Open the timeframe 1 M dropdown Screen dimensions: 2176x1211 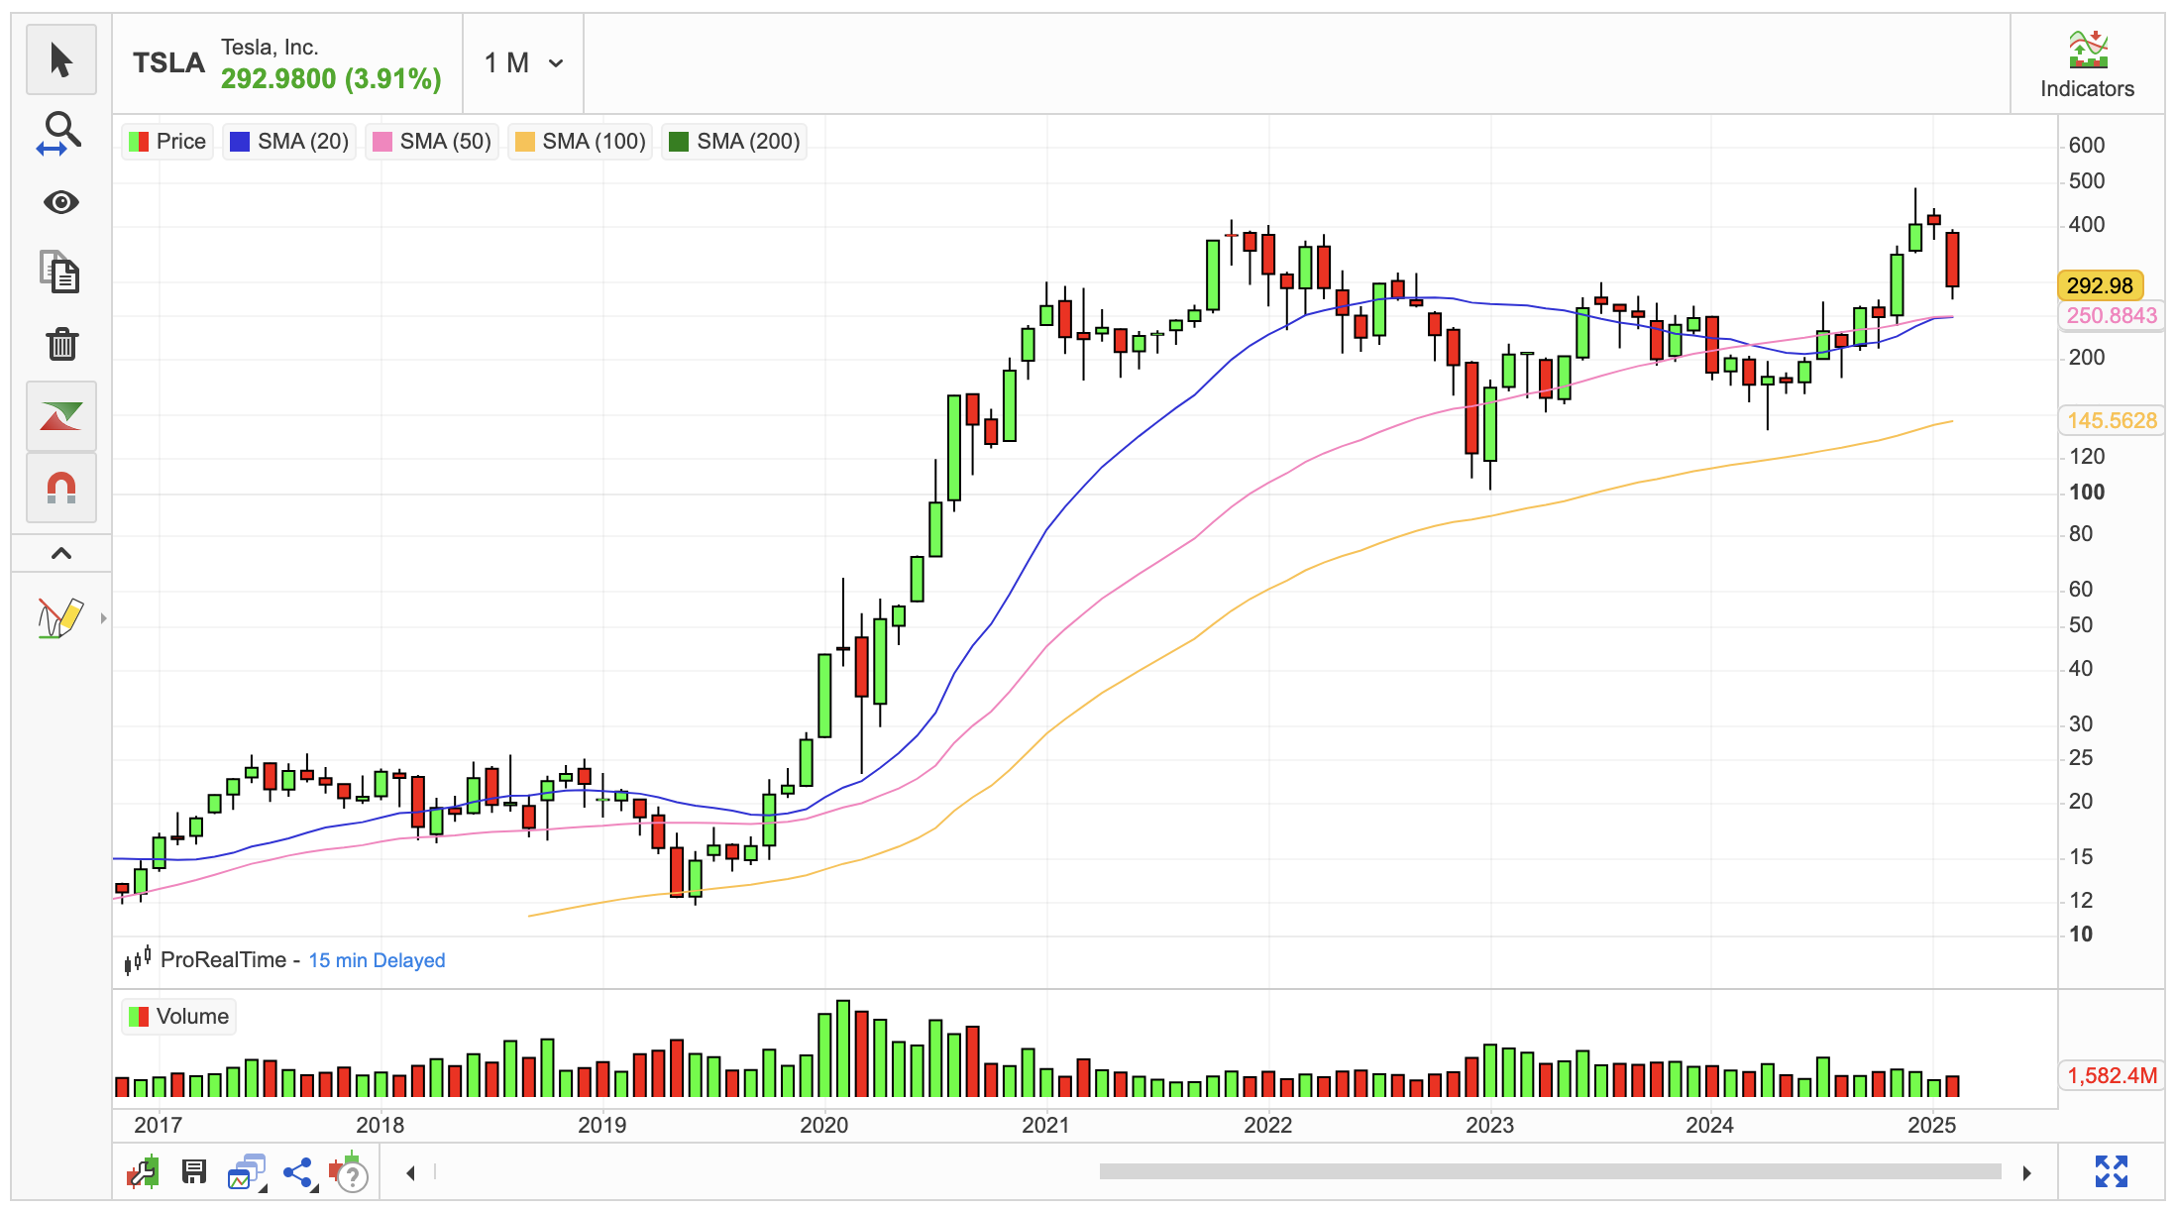point(524,63)
